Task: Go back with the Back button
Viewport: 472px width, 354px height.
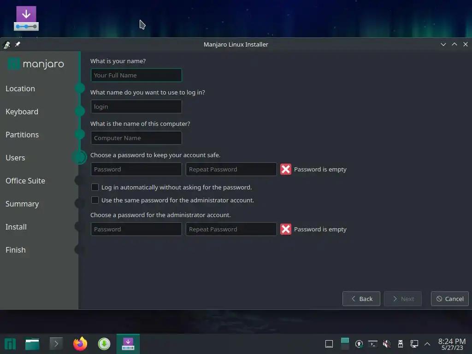Action: click(361, 299)
